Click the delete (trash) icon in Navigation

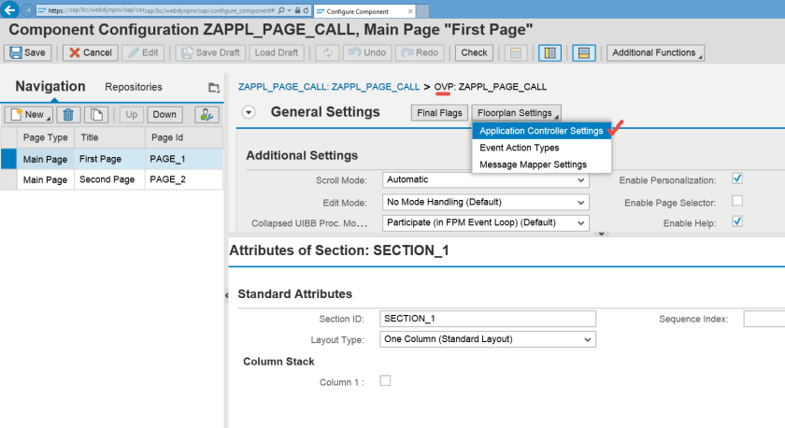click(67, 115)
